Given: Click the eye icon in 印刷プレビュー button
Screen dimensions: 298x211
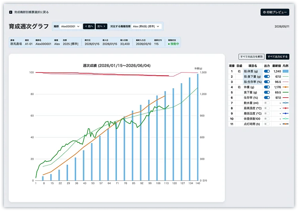Looking at the screenshot, I should 264,12.
